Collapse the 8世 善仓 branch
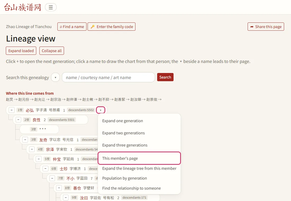The width and height of the screenshot is (291, 201). coord(59,188)
